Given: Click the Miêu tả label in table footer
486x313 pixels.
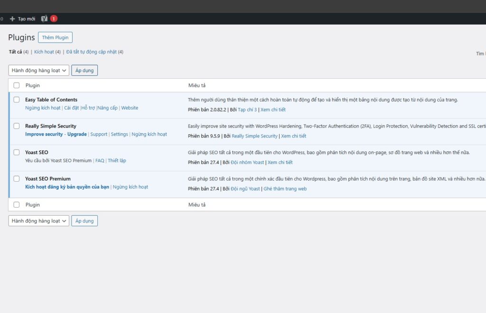Looking at the screenshot, I should pos(197,205).
